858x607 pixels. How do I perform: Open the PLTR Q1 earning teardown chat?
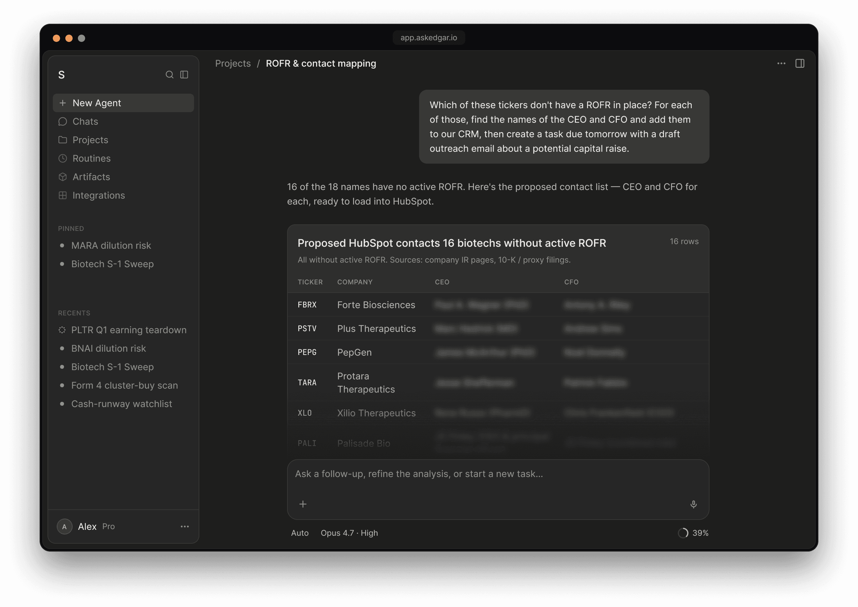129,330
